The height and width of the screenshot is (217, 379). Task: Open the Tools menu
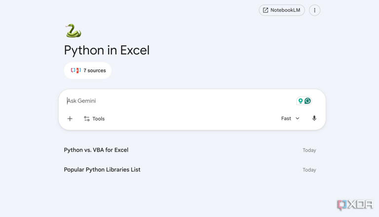(x=94, y=119)
